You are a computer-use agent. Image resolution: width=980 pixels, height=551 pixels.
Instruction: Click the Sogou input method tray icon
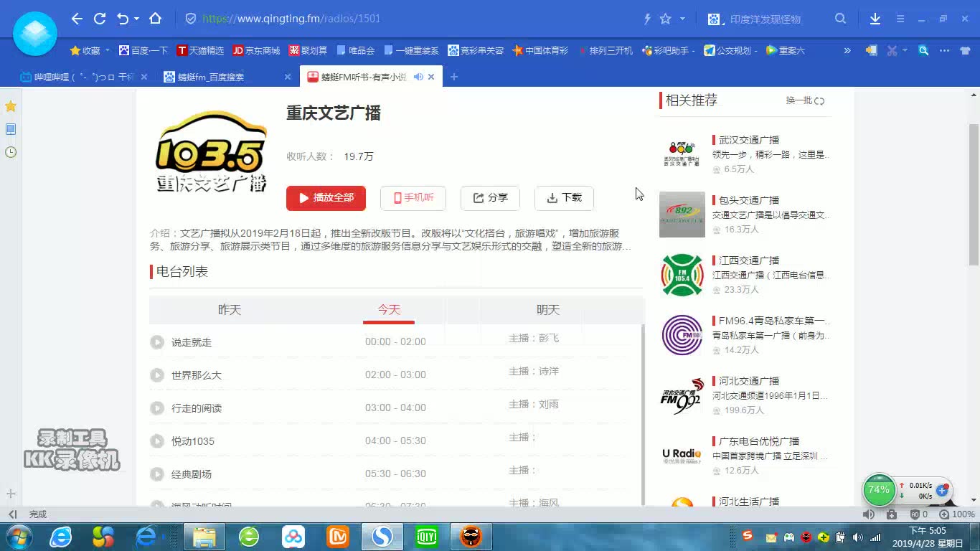pos(748,536)
